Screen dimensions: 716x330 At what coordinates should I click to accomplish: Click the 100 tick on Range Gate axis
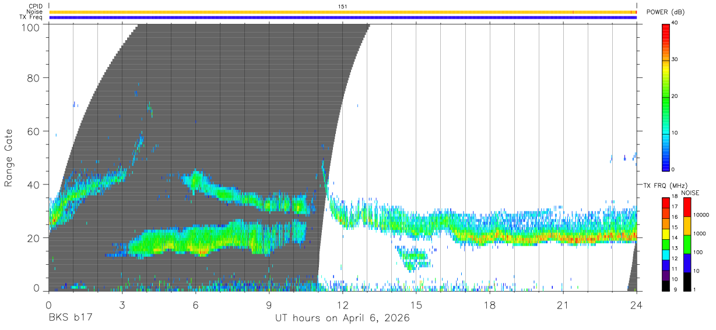(31, 27)
